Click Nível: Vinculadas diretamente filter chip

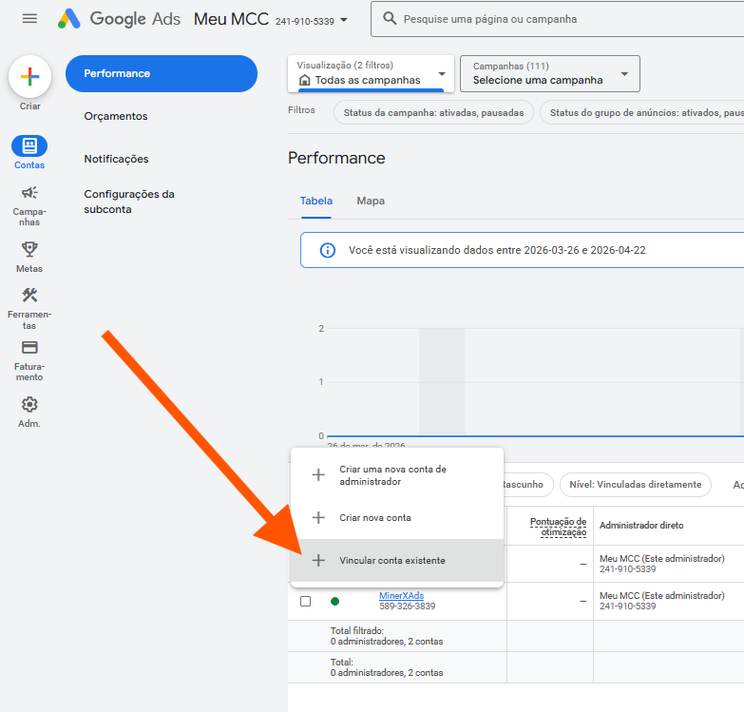pyautogui.click(x=636, y=485)
